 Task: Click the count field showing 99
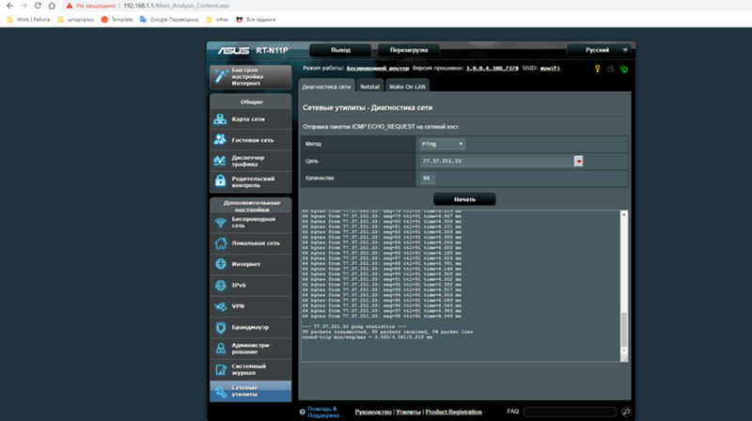click(428, 179)
